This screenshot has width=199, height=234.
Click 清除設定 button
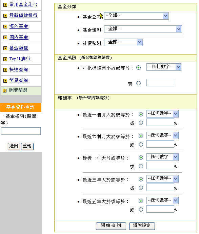pos(142,226)
